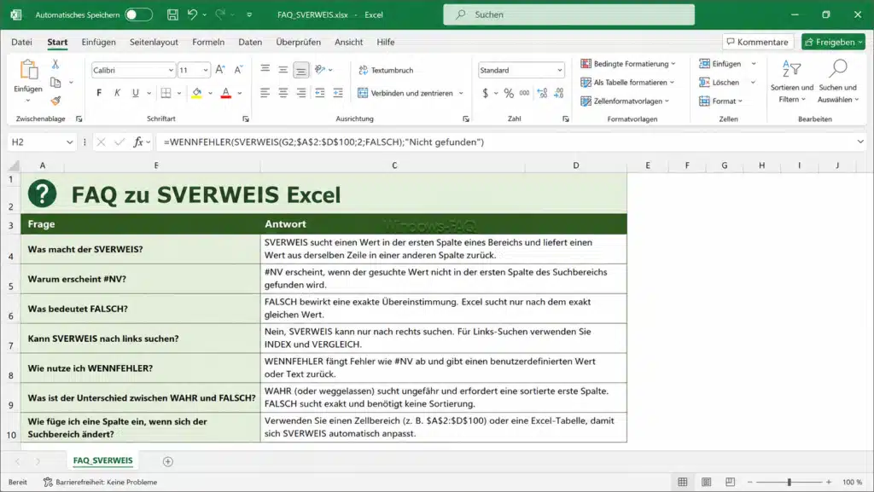Align text left icon
The image size is (874, 492).
(x=265, y=93)
